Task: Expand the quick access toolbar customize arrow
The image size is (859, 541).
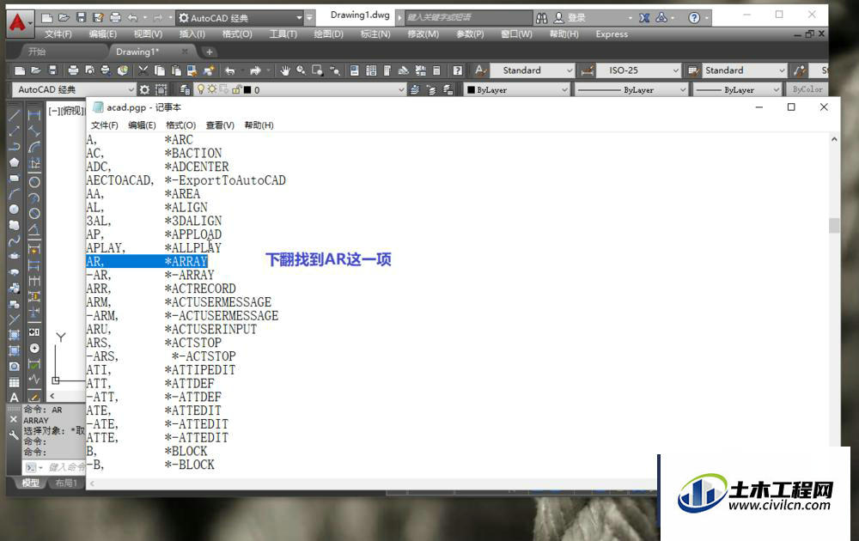Action: pyautogui.click(x=309, y=18)
